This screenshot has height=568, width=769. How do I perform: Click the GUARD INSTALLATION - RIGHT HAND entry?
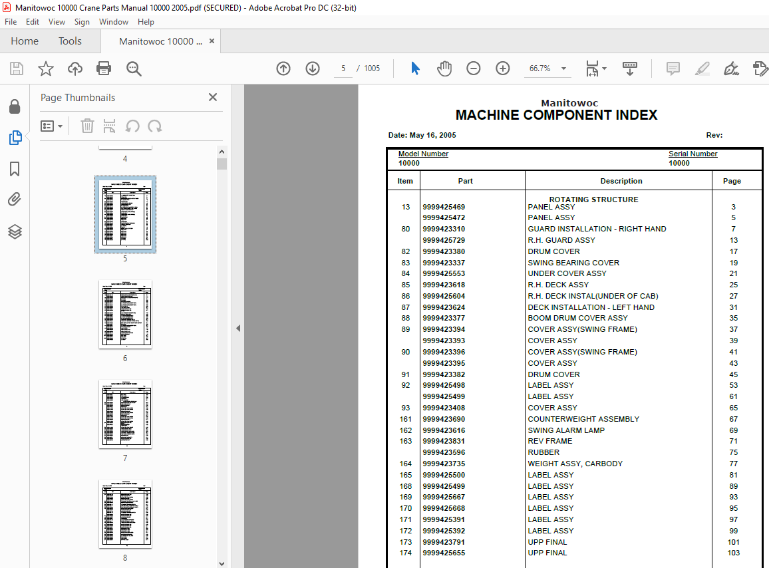(597, 229)
